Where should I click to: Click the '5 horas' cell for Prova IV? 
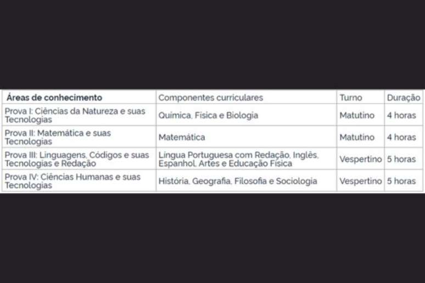[404, 180]
